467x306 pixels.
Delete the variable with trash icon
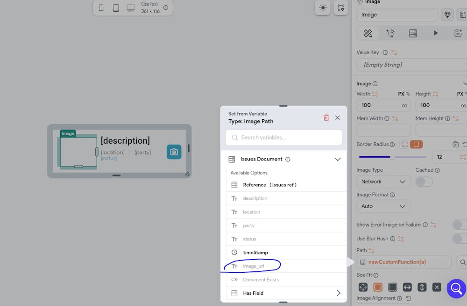coord(326,117)
